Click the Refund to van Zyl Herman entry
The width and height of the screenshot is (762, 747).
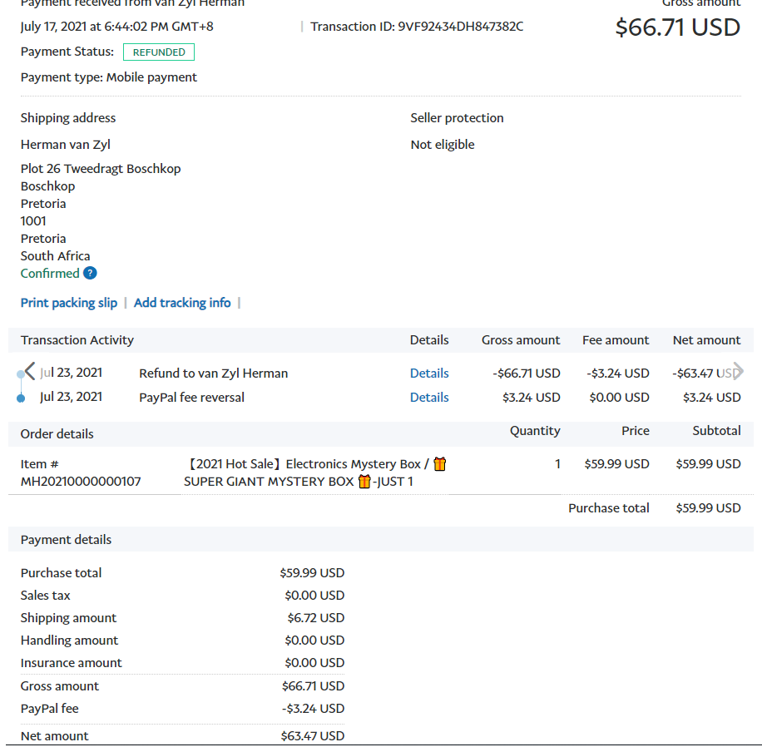(x=213, y=373)
